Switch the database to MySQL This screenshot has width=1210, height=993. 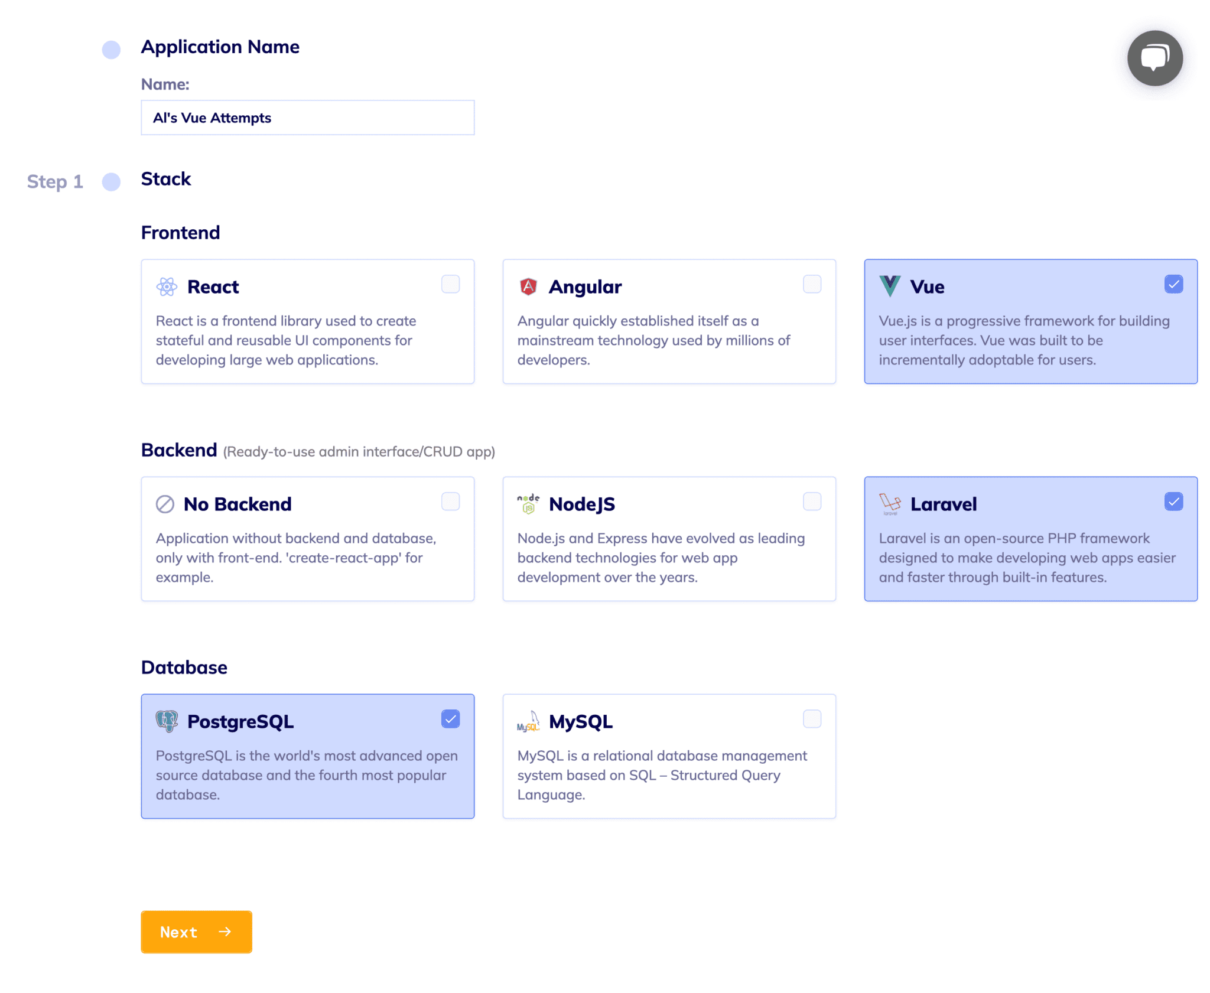[812, 719]
